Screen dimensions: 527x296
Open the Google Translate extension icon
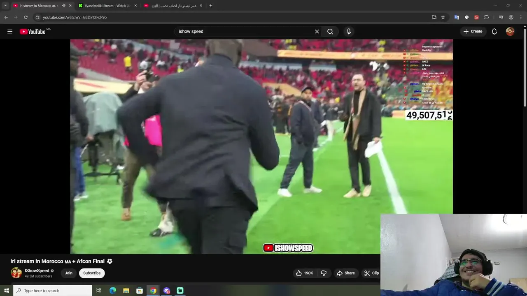point(457,17)
